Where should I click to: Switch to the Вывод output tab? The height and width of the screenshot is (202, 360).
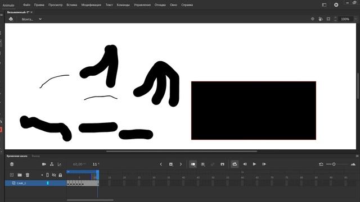click(35, 156)
